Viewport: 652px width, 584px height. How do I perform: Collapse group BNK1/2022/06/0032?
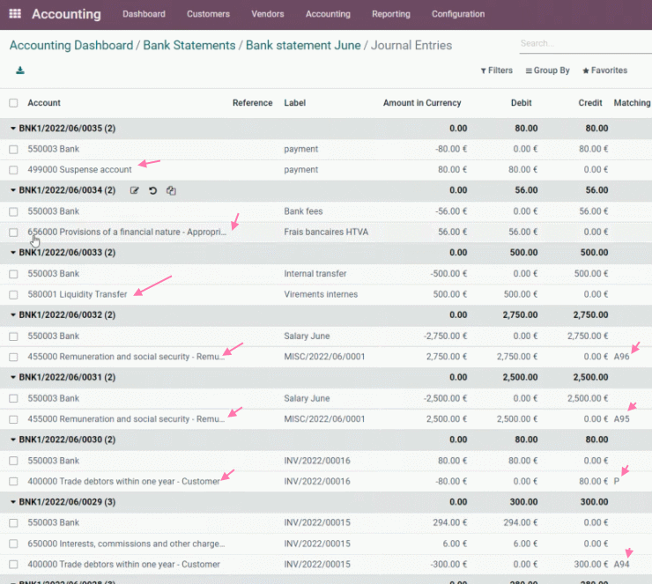pos(13,315)
